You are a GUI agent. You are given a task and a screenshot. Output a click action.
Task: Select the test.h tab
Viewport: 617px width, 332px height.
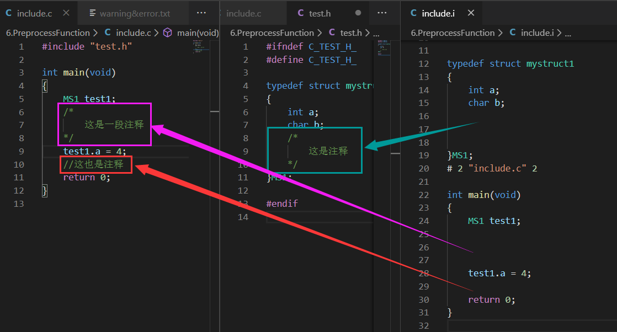pyautogui.click(x=320, y=13)
